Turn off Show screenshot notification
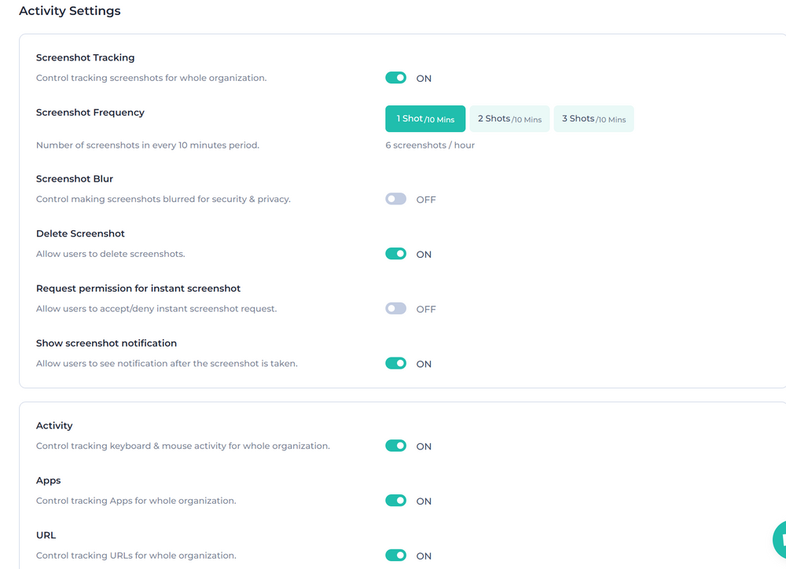The image size is (786, 569). (x=395, y=363)
